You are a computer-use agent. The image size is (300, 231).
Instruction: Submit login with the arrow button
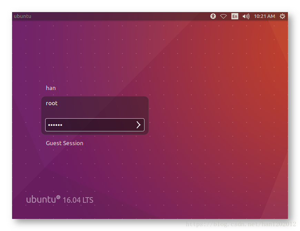point(139,125)
